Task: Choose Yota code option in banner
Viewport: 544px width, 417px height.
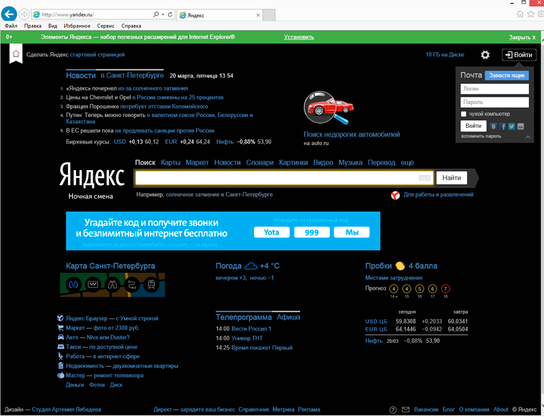Action: (271, 232)
